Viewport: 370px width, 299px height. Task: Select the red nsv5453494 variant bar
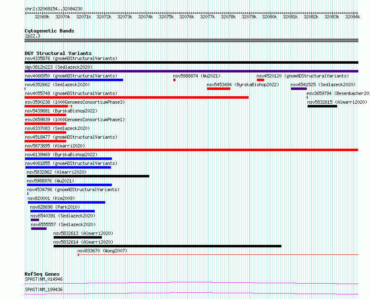[x=219, y=89]
